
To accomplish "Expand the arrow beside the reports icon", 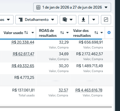I will 71,20.
